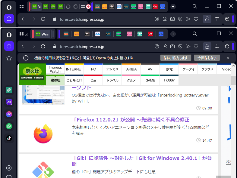
Task: Open ChatSonic from the sidebar
Action: [9, 102]
